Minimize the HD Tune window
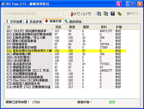144x109 pixels. 128,4
